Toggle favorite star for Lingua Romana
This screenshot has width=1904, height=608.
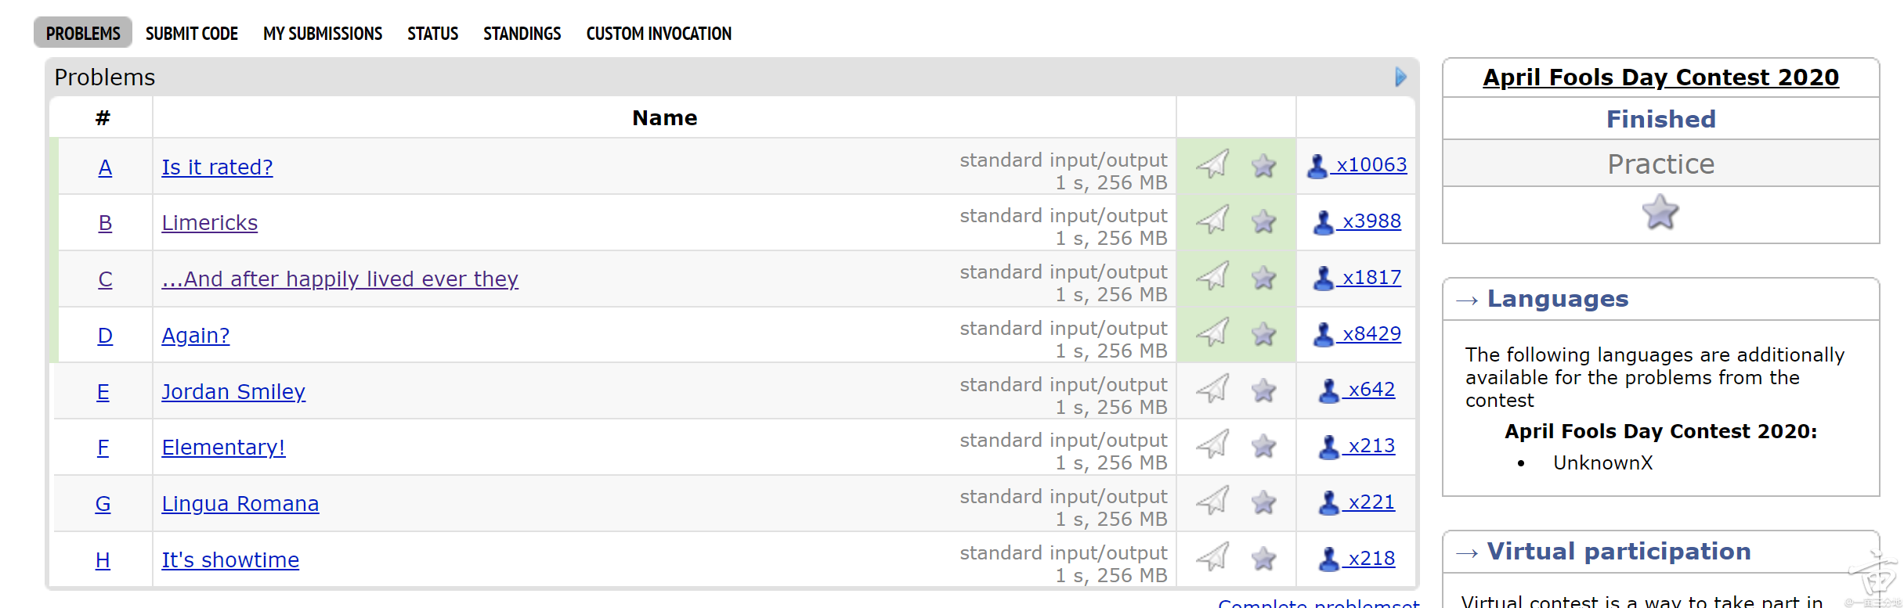pyautogui.click(x=1263, y=502)
